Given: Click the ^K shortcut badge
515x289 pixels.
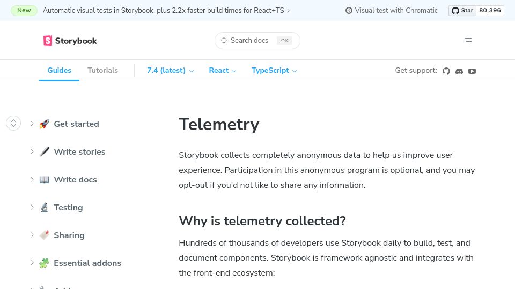Looking at the screenshot, I should [284, 41].
